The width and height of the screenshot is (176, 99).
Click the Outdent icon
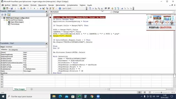tap(109, 9)
